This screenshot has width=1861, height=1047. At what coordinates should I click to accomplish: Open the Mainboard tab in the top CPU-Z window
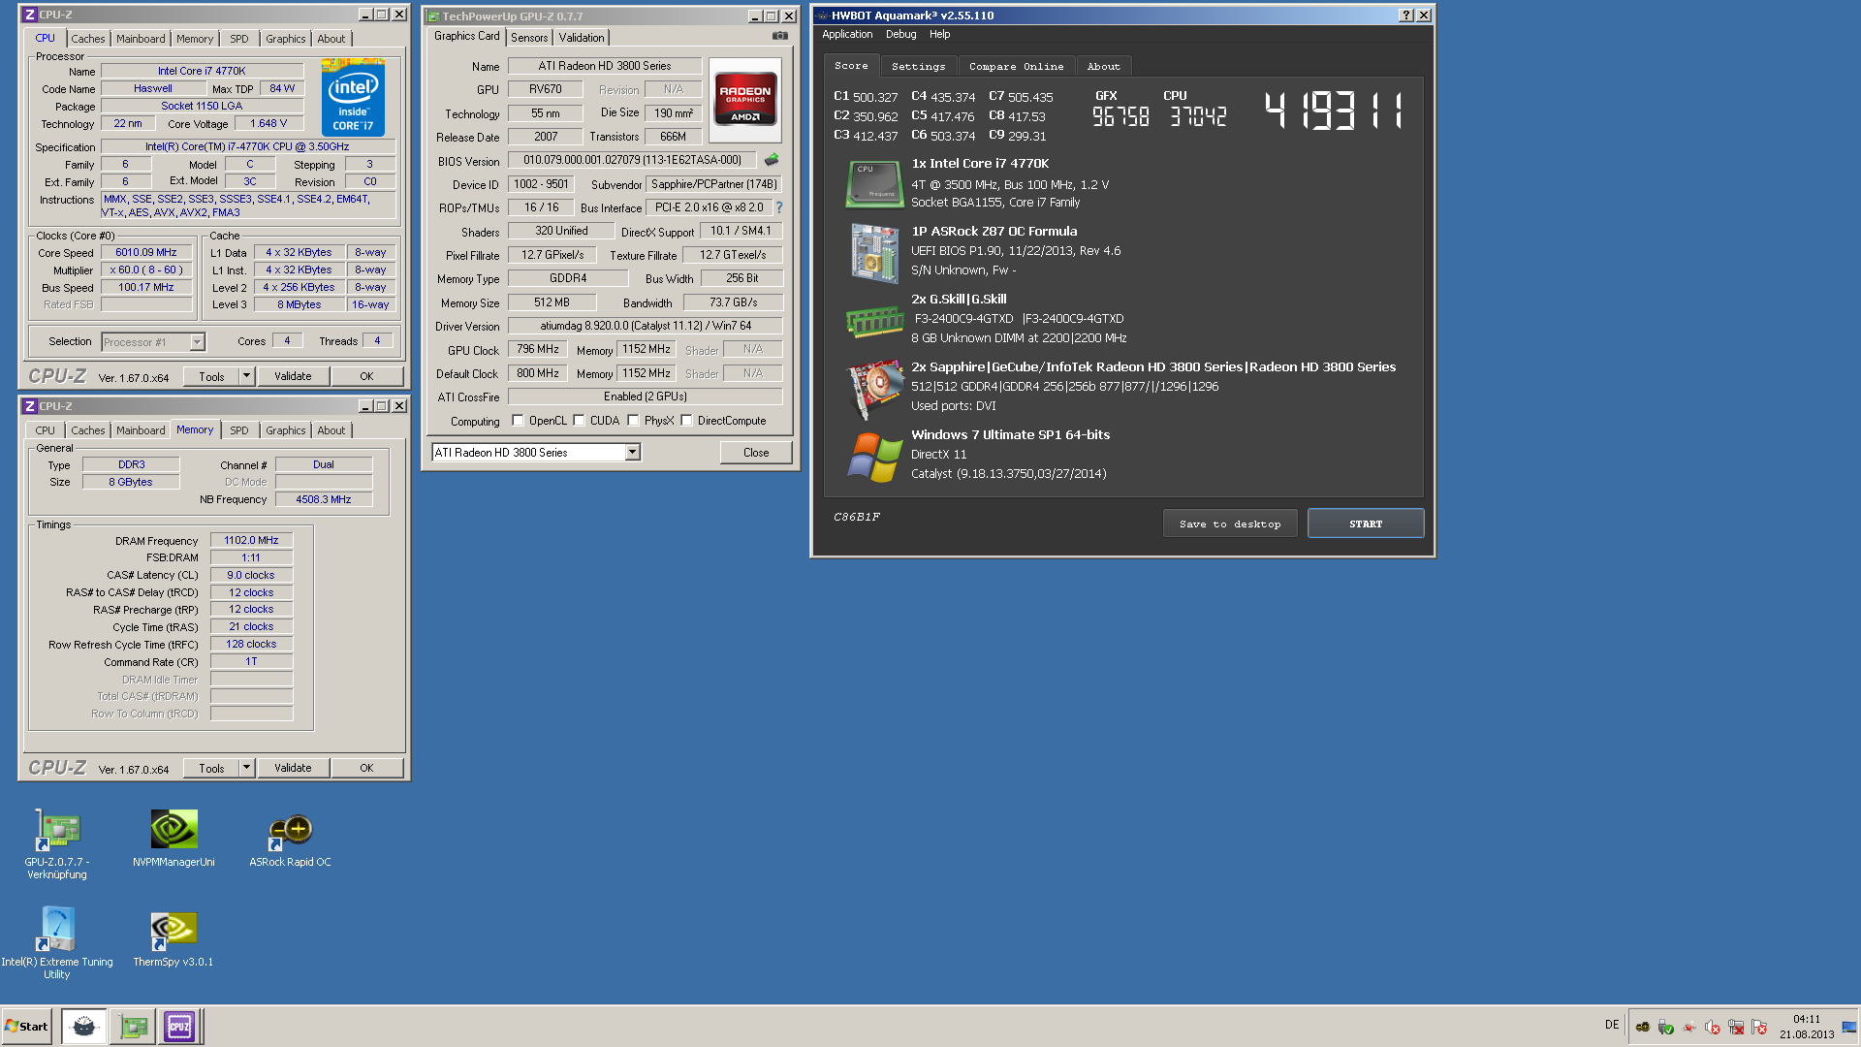click(x=141, y=39)
